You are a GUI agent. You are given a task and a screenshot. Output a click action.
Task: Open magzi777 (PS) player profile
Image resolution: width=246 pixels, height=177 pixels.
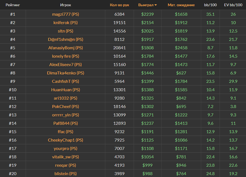point(66,14)
